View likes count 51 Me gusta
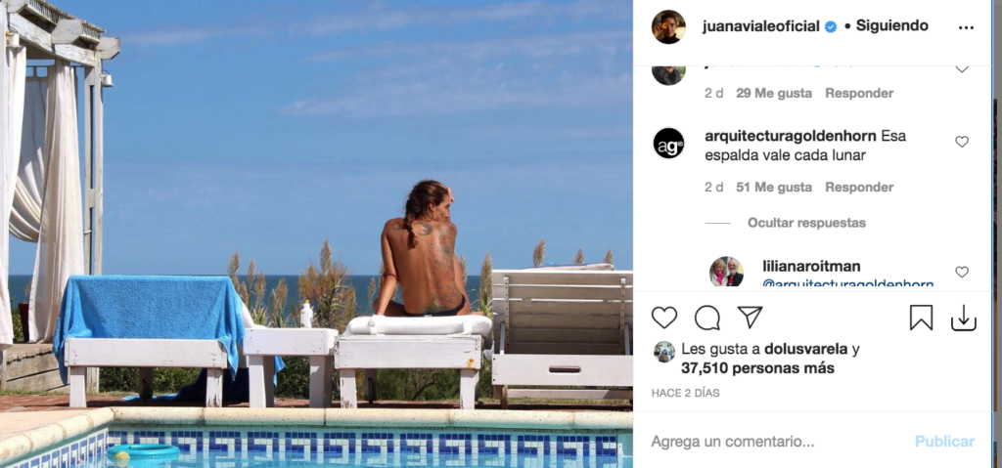This screenshot has height=468, width=1002. click(x=774, y=187)
